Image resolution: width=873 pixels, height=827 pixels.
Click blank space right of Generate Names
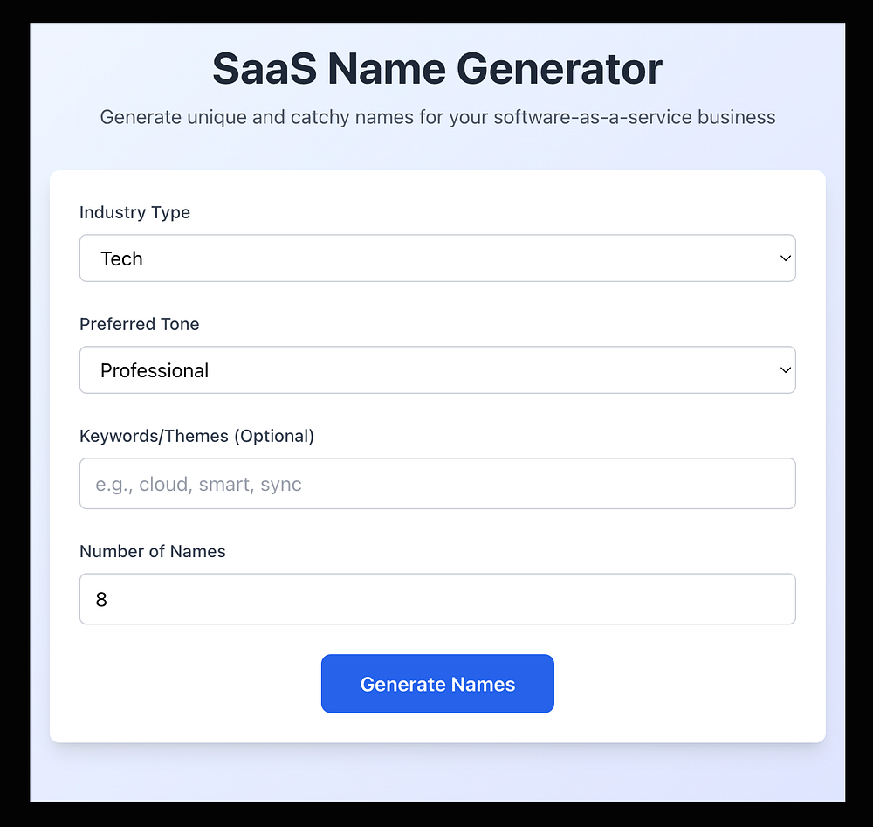pos(681,684)
